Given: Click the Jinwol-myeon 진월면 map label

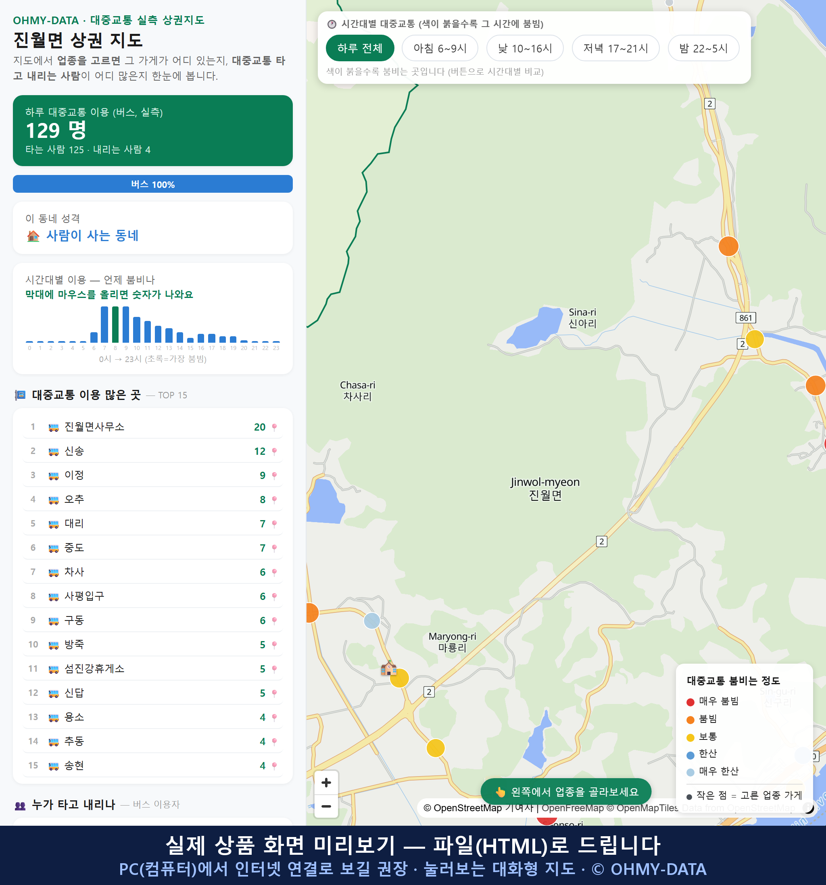Looking at the screenshot, I should [545, 488].
